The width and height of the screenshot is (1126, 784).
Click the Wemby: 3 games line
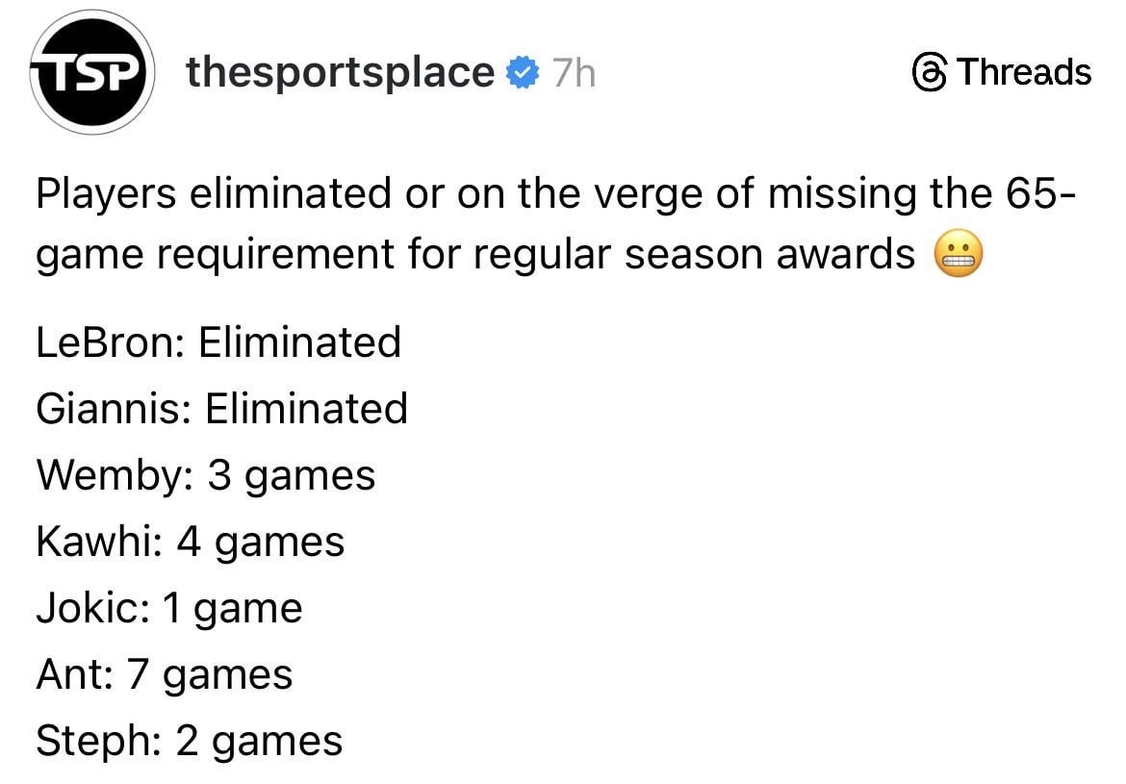point(205,475)
